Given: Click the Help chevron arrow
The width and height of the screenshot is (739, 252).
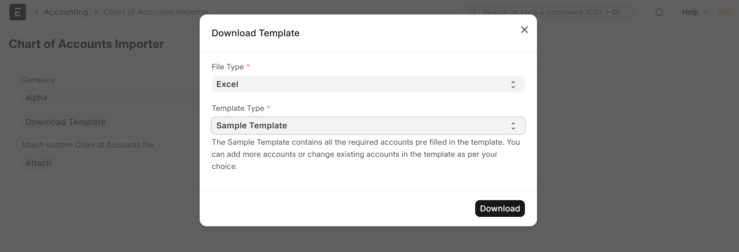Looking at the screenshot, I should coord(705,12).
